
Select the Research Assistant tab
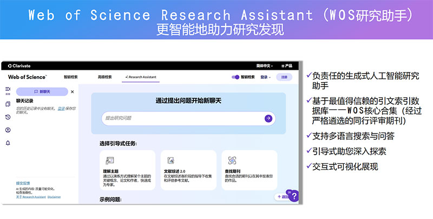[x=141, y=77]
